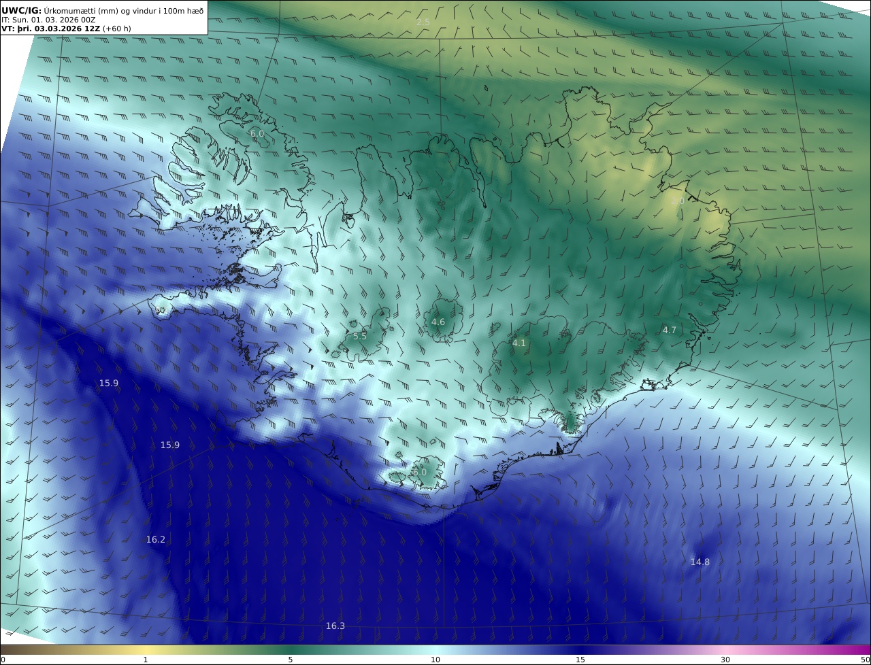Image resolution: width=871 pixels, height=665 pixels.
Task: Click the colorbar tick labeled 50
Action: [866, 660]
